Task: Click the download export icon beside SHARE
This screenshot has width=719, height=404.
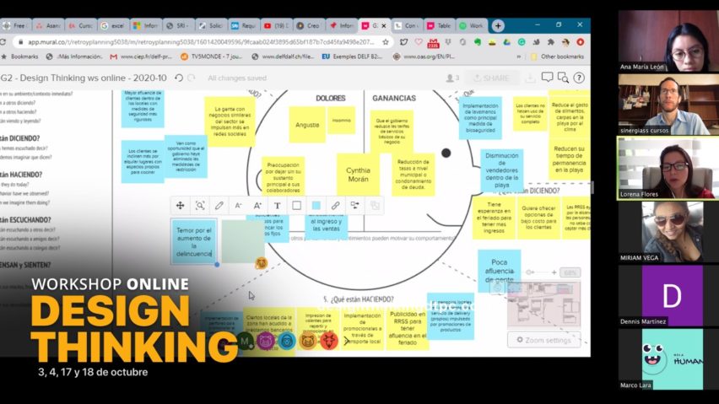Action: coord(531,78)
